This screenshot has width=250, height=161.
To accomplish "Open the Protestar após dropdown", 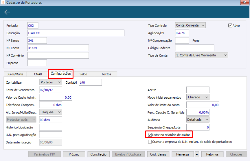I will [21, 119].
